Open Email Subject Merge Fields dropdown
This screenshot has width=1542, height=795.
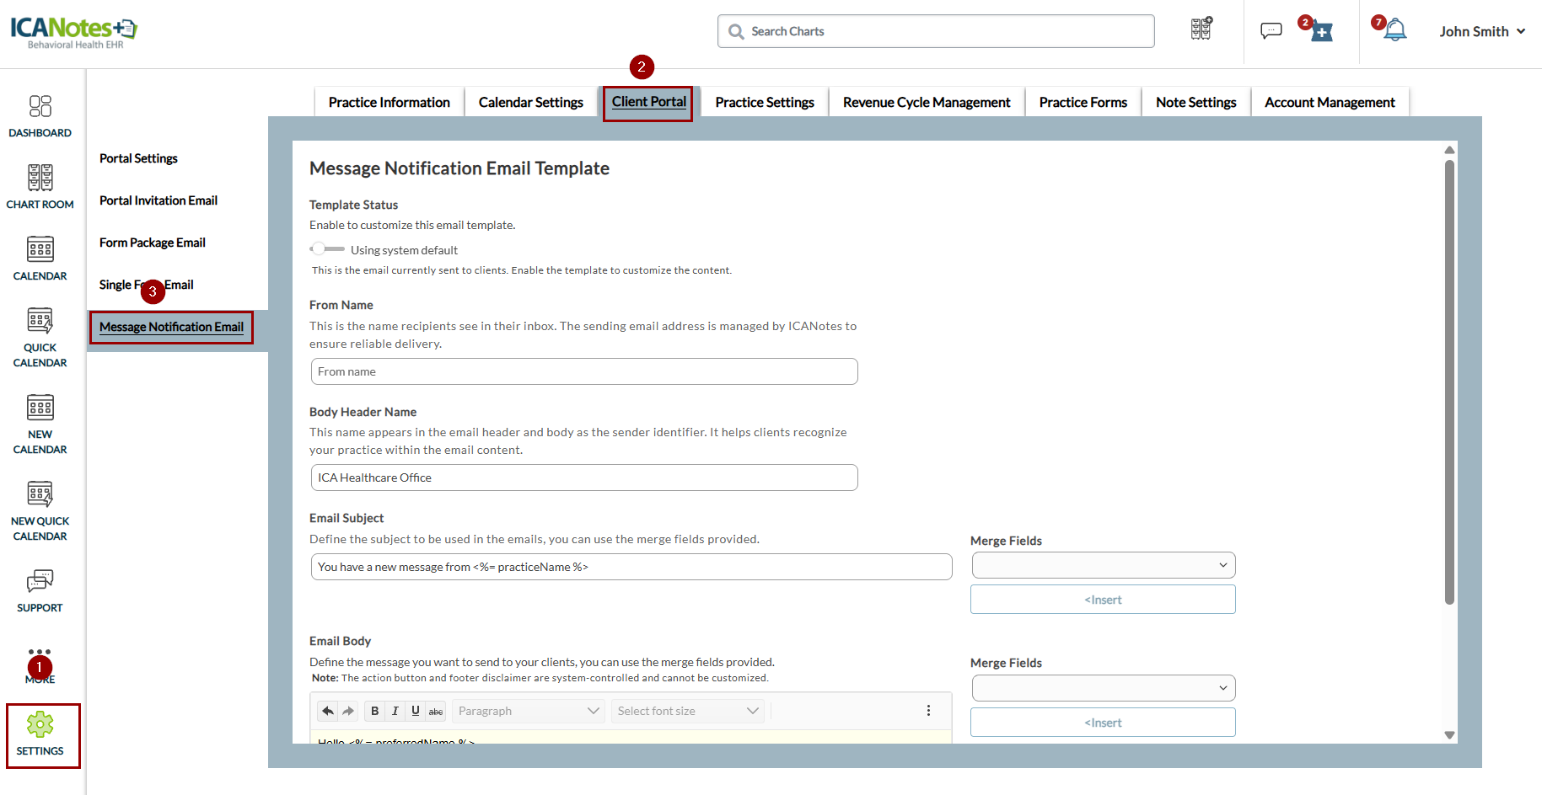[1103, 565]
